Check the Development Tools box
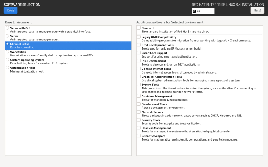Screen dimensions: 268x167 tap(139, 104)
